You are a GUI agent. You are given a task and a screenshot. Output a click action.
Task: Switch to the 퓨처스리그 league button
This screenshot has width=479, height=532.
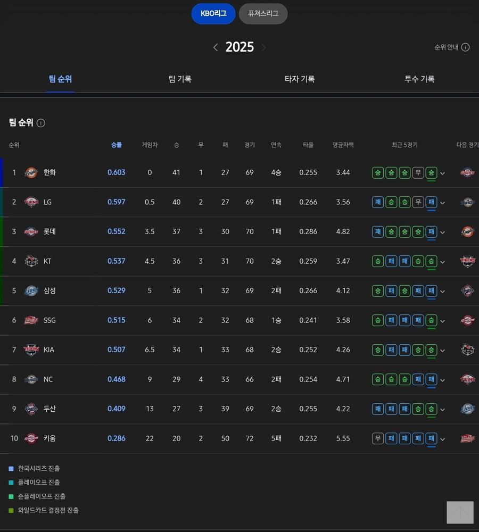click(x=263, y=14)
